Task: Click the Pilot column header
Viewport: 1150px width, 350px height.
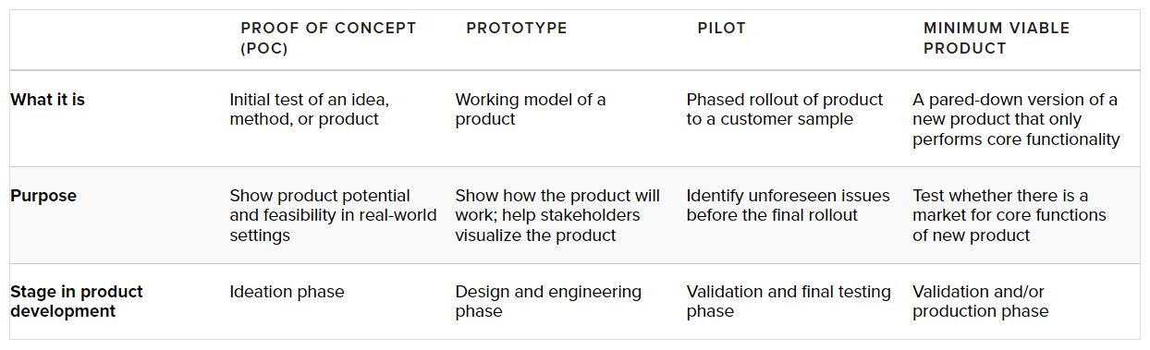Action: point(721,28)
